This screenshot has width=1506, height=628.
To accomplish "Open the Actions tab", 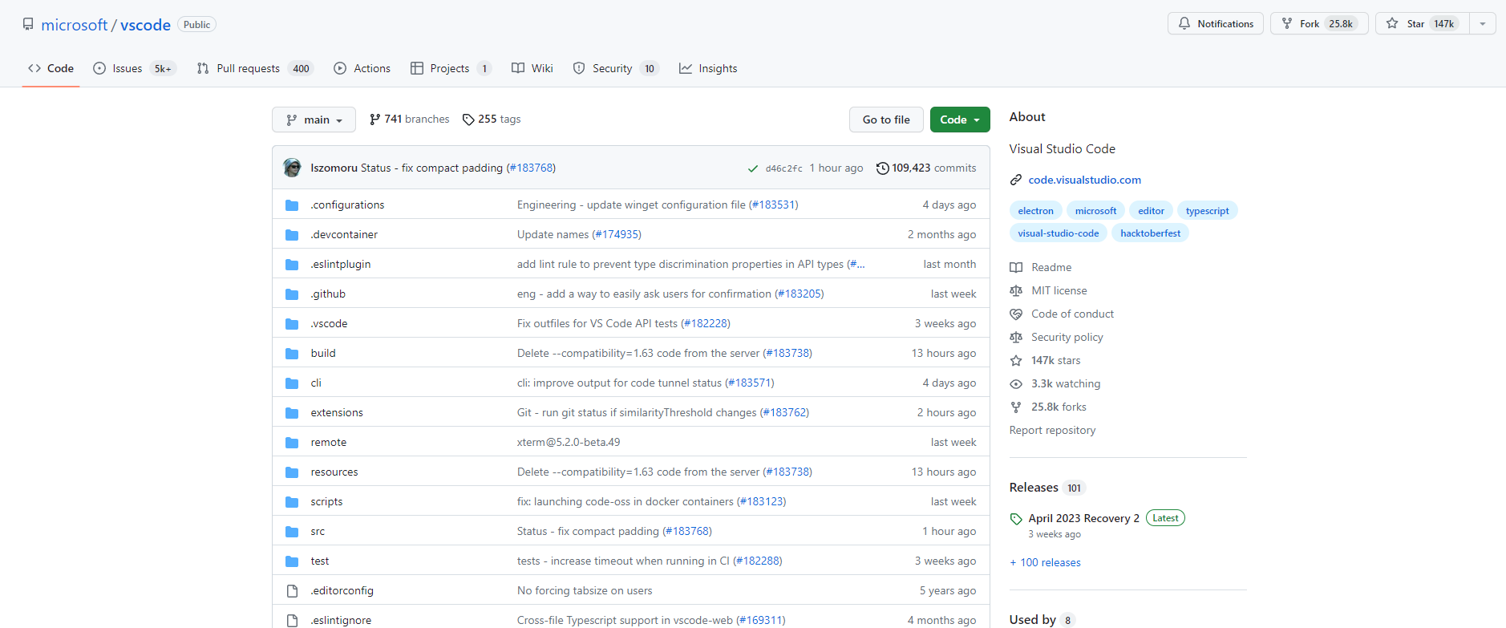I will coord(362,68).
